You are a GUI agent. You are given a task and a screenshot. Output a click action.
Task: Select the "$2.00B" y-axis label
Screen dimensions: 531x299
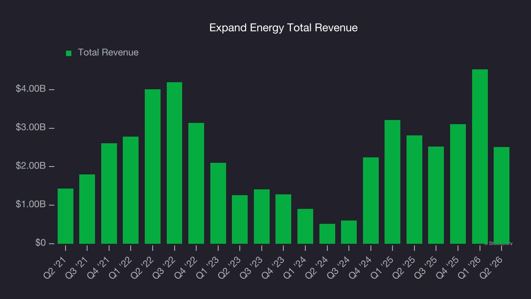point(31,166)
